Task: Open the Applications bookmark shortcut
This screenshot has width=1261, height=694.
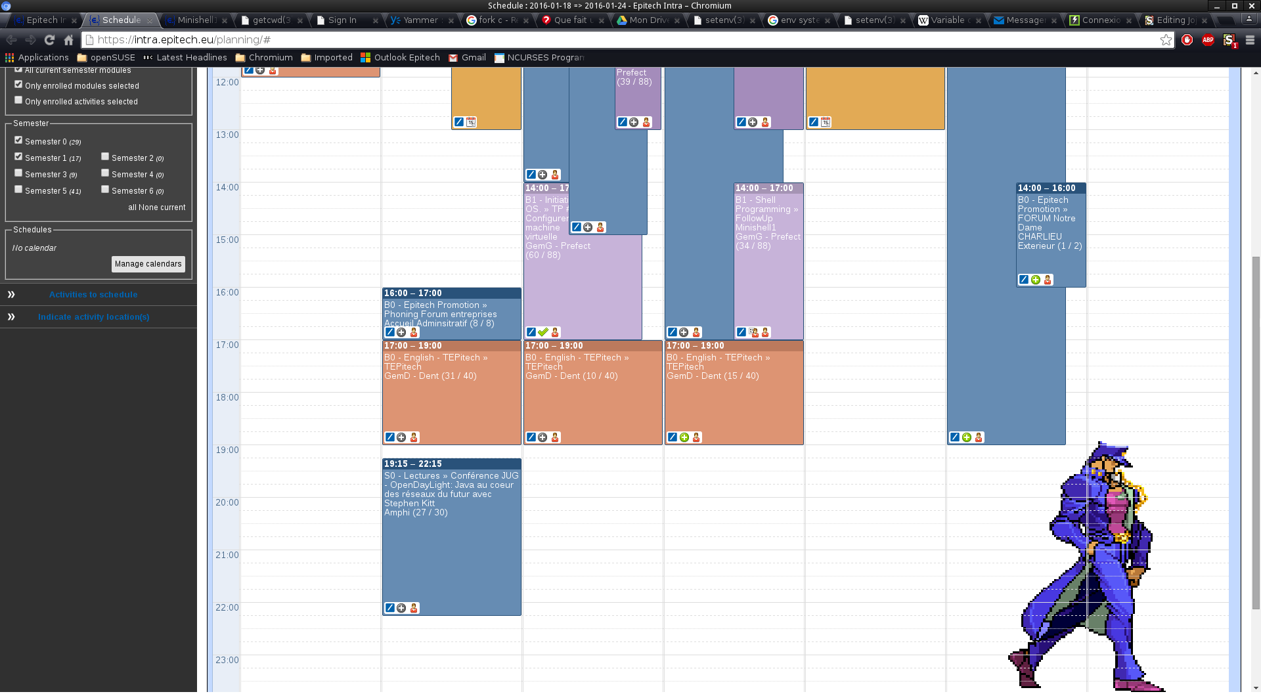Action: tap(37, 58)
